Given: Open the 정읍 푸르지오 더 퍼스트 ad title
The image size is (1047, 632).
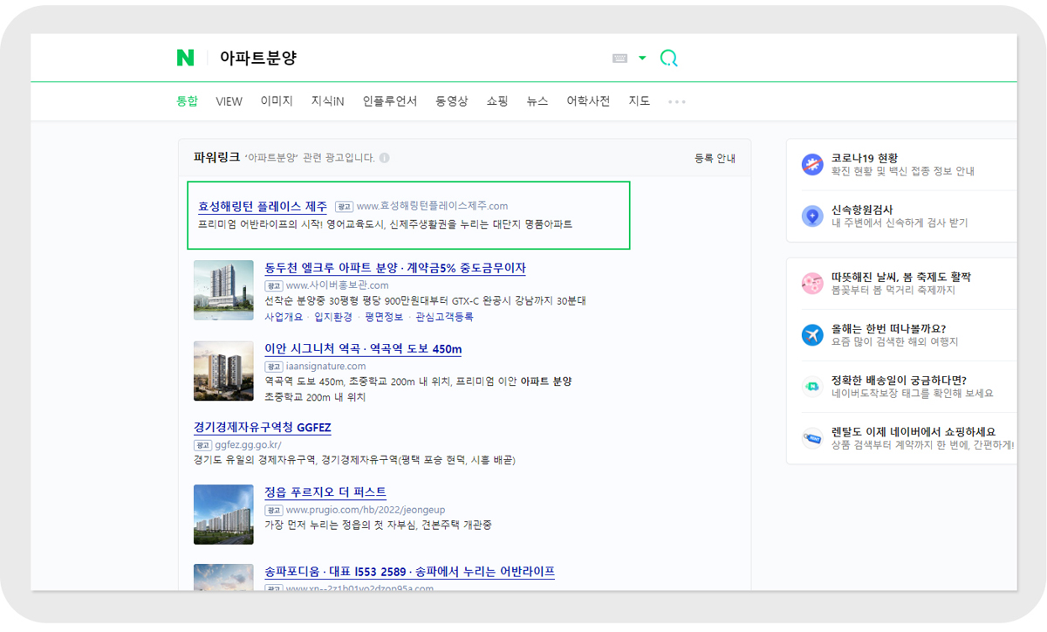Looking at the screenshot, I should [x=325, y=492].
